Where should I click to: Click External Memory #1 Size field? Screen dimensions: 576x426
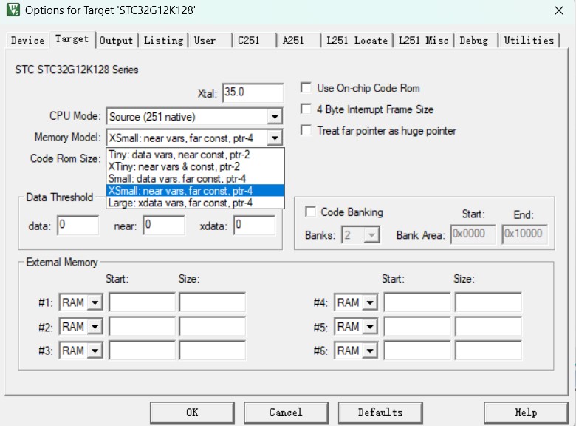coord(213,302)
